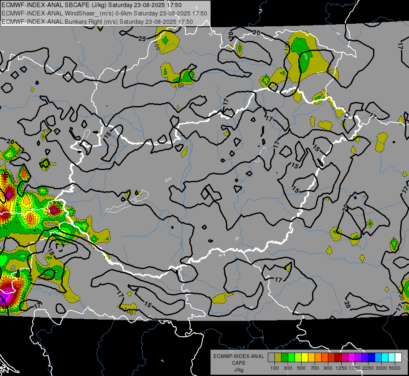Click the 3000 legend tick label
The width and height of the screenshot is (409, 376).
coord(381,368)
